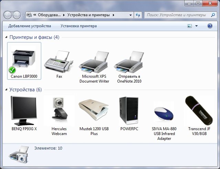The height and width of the screenshot is (169, 220).
Task: Click the Устройства и принтеры breadcrumb segment
Action: (x=89, y=15)
